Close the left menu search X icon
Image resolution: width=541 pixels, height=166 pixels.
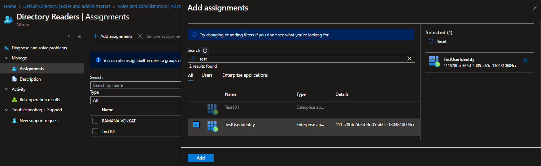coord(69,36)
